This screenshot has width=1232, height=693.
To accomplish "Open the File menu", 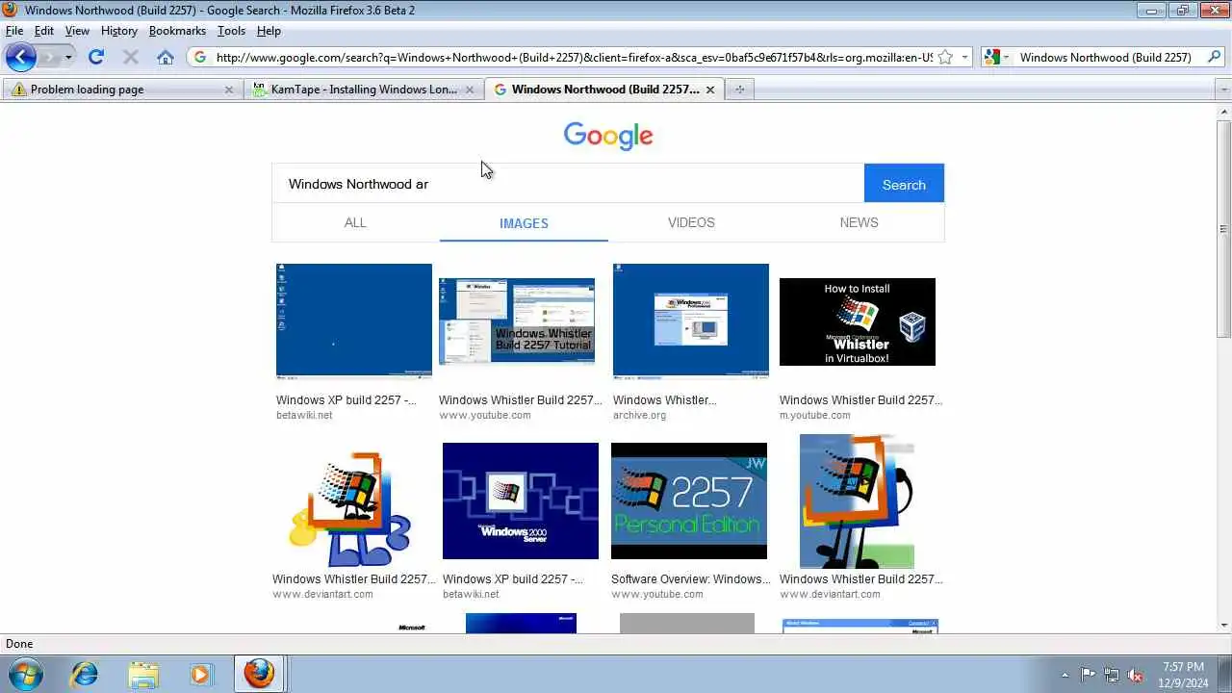I will (x=14, y=31).
